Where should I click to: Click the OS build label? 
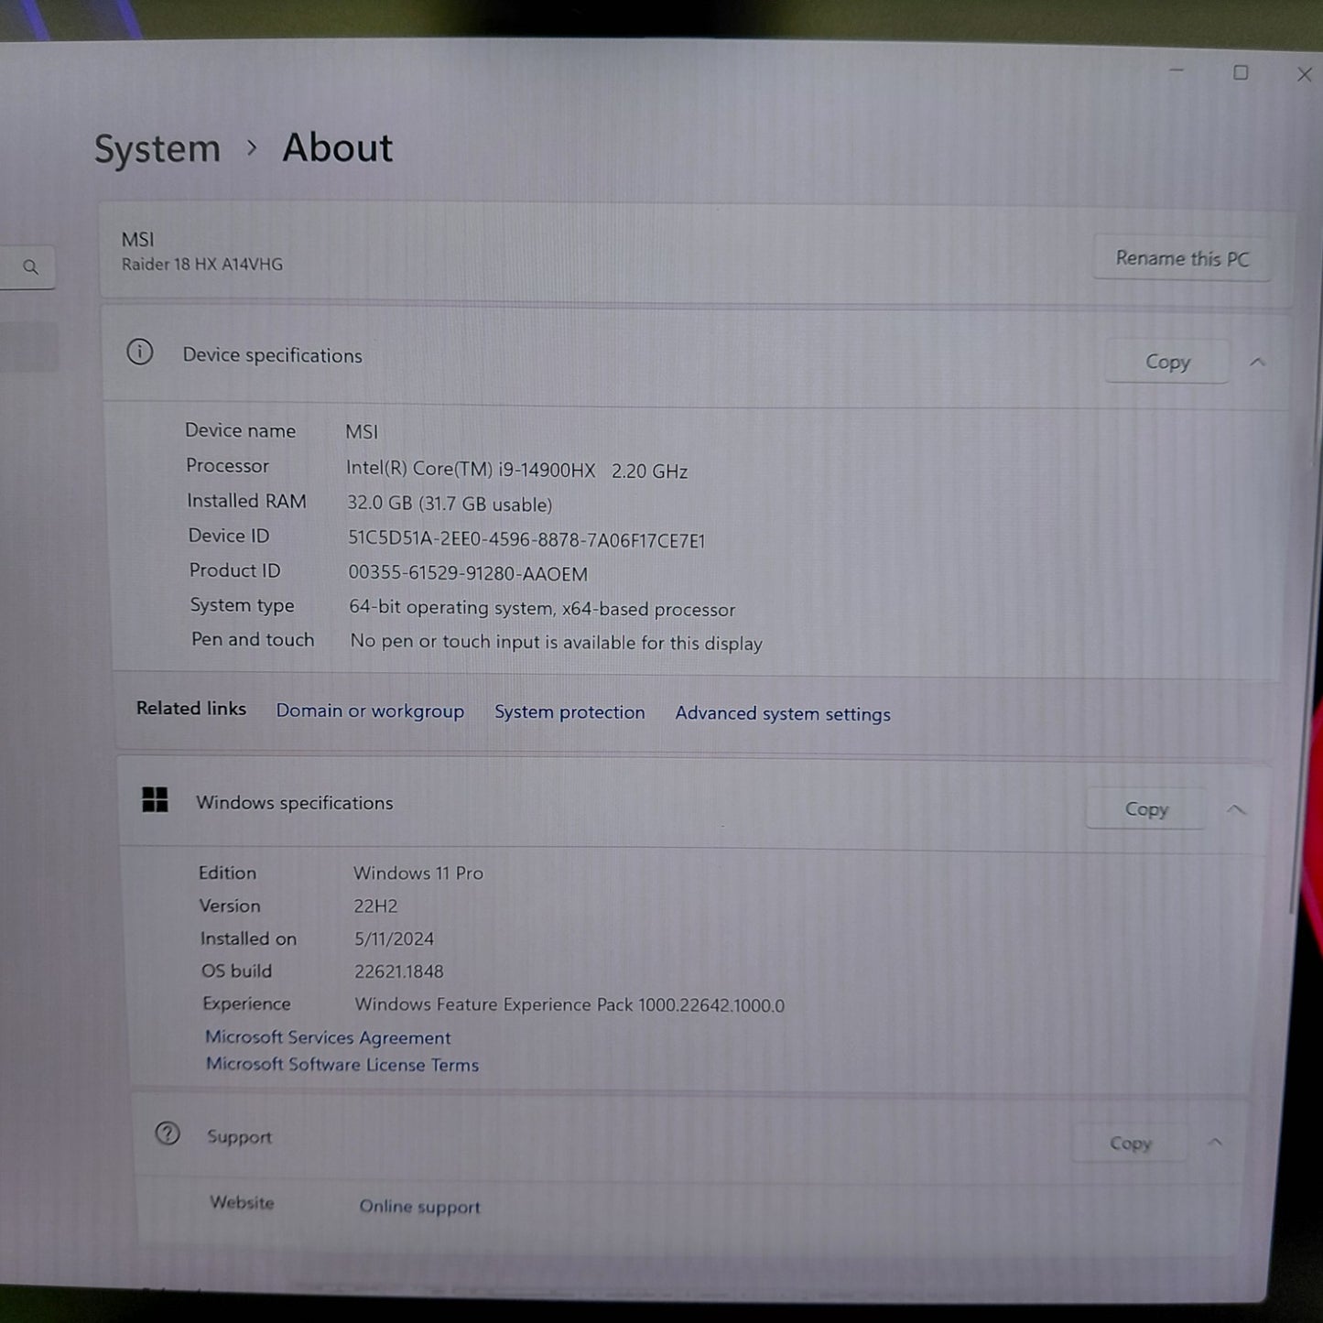coord(236,971)
